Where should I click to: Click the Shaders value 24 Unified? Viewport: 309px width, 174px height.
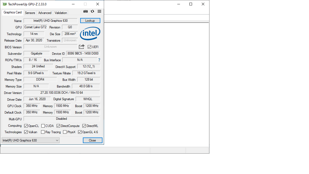38,66
